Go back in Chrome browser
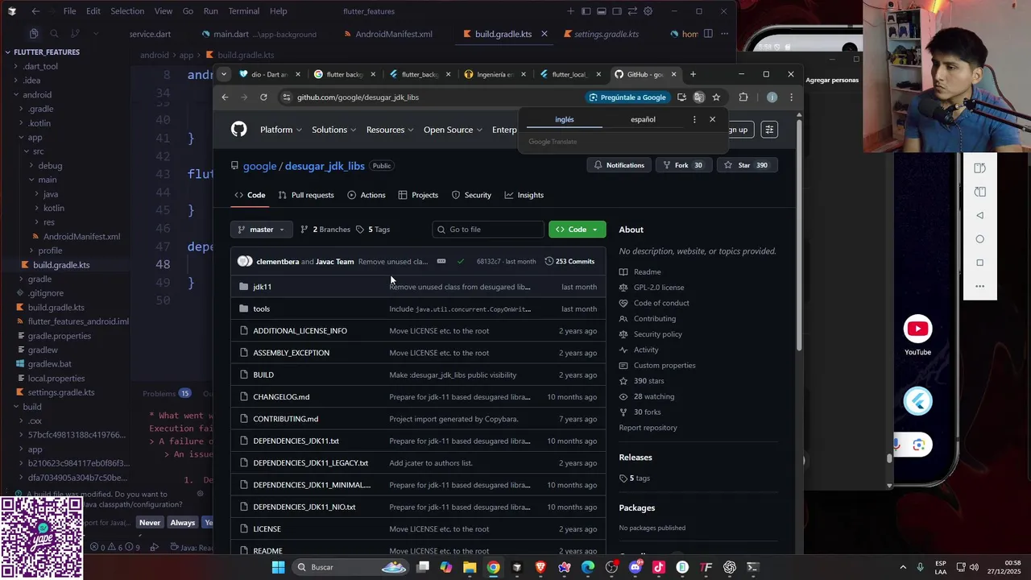This screenshot has height=580, width=1031. pyautogui.click(x=225, y=97)
